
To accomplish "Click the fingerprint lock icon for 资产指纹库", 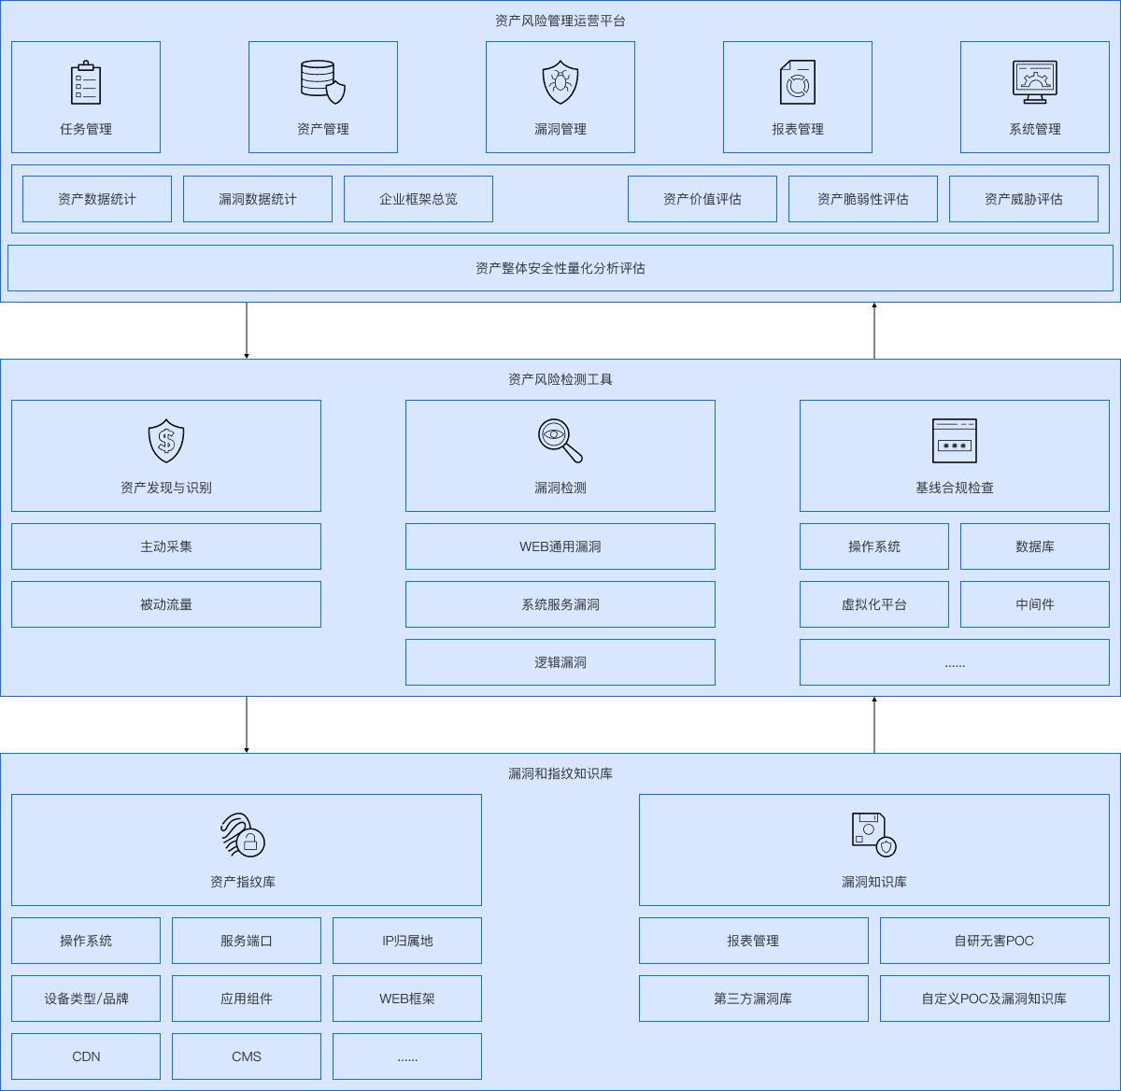I will coord(243,835).
